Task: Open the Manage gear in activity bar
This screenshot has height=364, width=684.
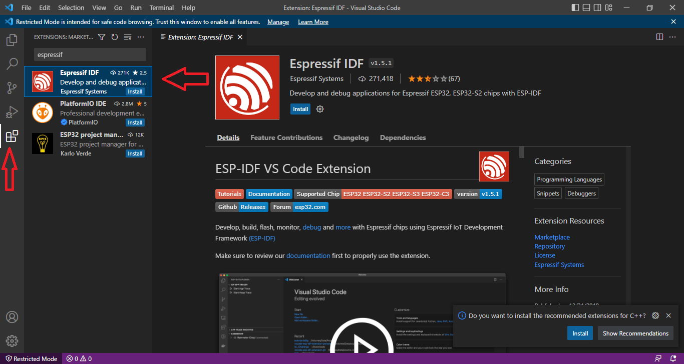Action: (12, 341)
